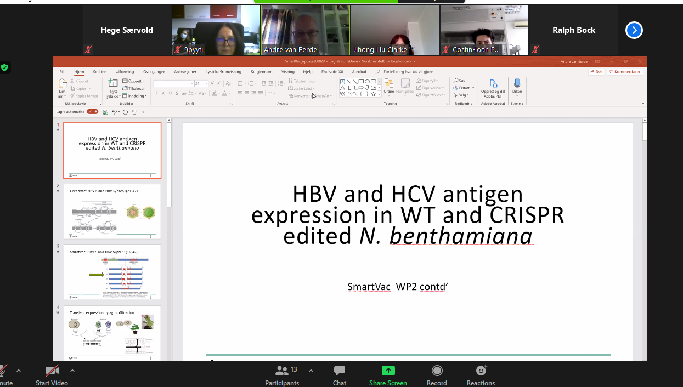
Task: Select slide 3 thumbnail SmartVac HBV
Action: point(112,272)
